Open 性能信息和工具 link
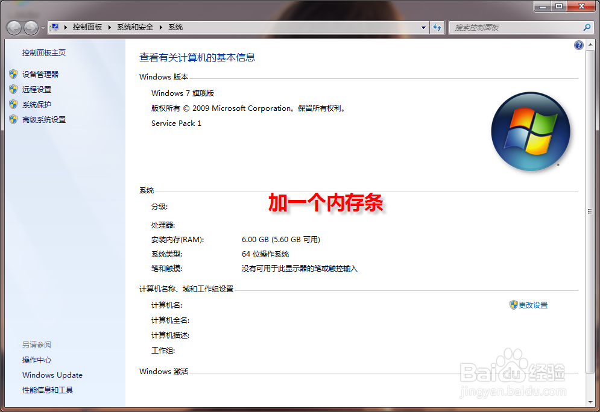600x412 pixels. [48, 390]
